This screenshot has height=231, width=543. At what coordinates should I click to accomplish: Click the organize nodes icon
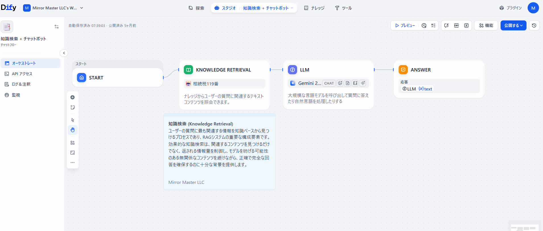(x=73, y=143)
